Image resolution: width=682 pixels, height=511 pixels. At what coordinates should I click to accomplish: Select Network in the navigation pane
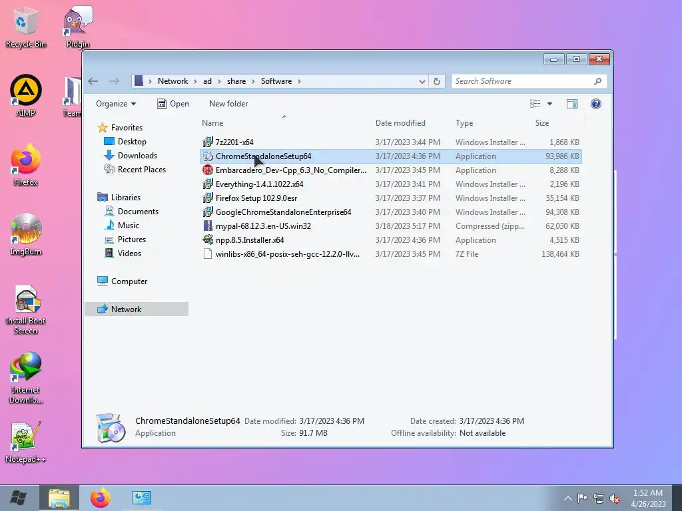point(137,309)
